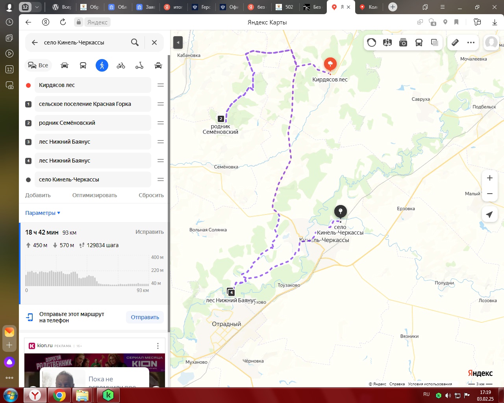Switch to the '502' browser tab
The width and height of the screenshot is (504, 403).
[285, 7]
